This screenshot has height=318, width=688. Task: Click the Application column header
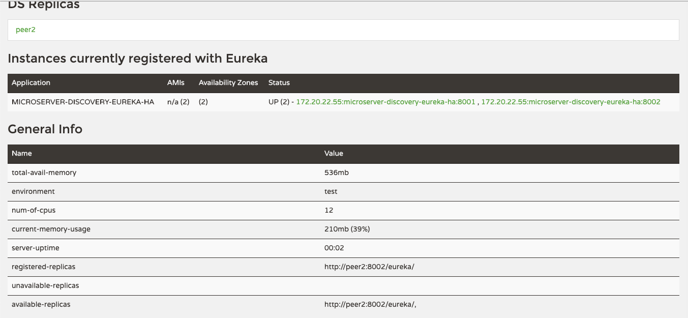pyautogui.click(x=31, y=82)
